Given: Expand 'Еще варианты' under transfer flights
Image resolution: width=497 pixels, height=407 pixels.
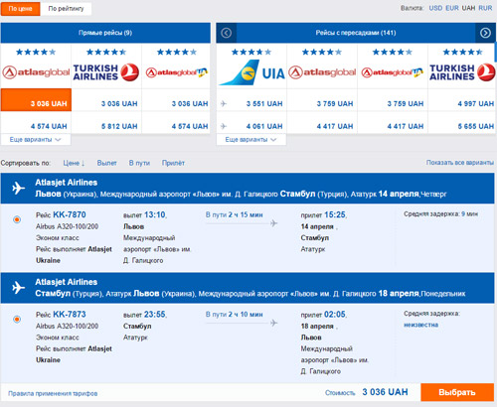Looking at the screenshot, I should (x=251, y=140).
